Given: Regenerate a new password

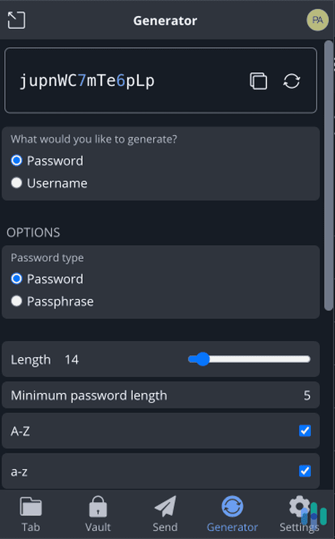Looking at the screenshot, I should tap(291, 80).
